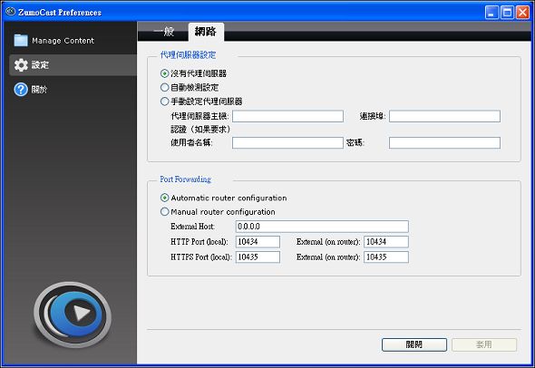Select the no proxy server radio option
535x368 pixels.
[x=164, y=73]
